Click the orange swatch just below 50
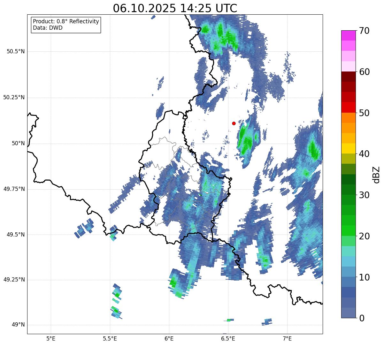Screen dimensions: 384x345 348,118
